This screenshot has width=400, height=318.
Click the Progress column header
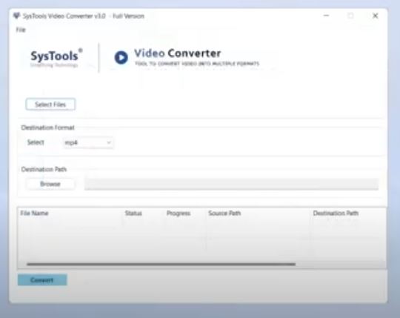click(179, 213)
